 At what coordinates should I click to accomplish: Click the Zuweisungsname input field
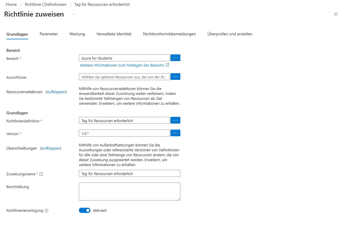click(x=129, y=173)
